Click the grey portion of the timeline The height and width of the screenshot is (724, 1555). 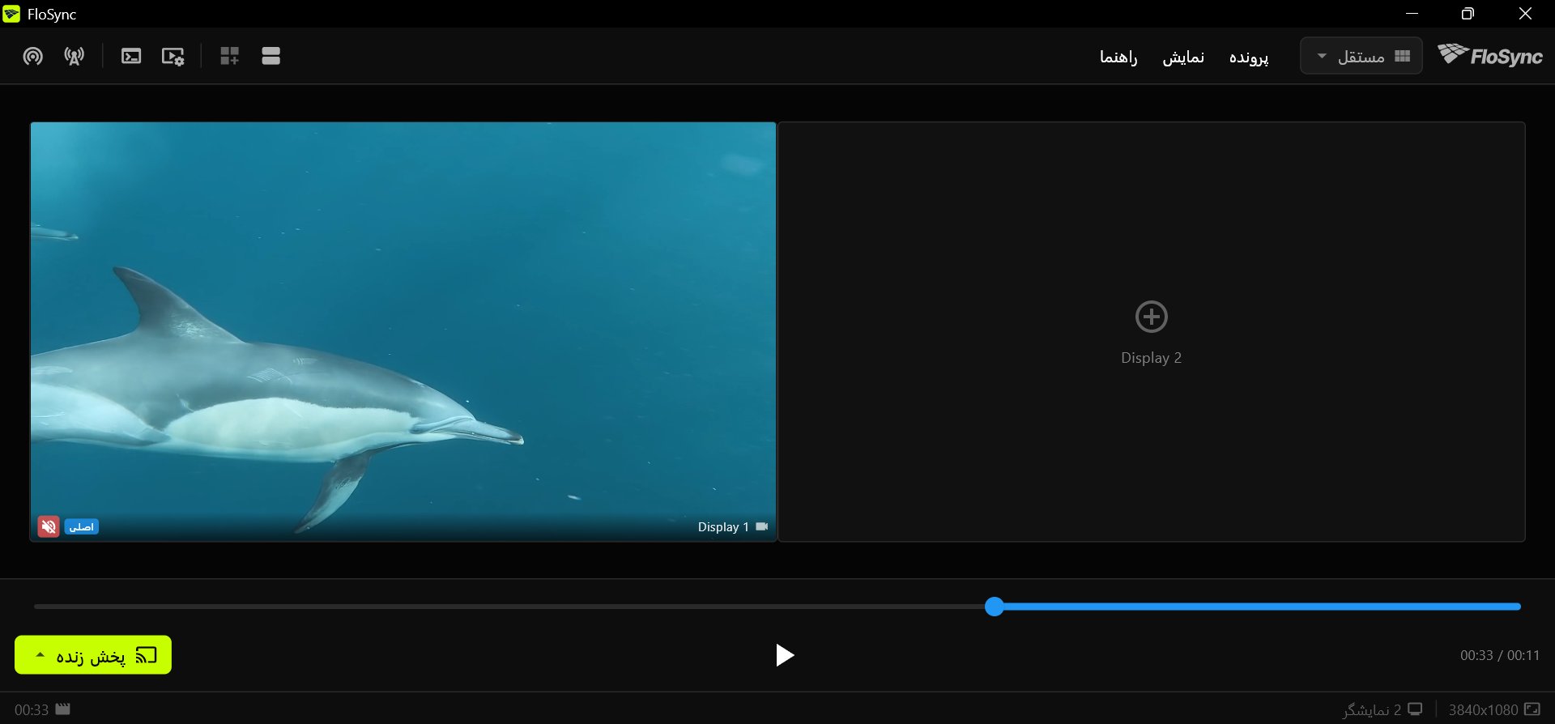pos(509,607)
